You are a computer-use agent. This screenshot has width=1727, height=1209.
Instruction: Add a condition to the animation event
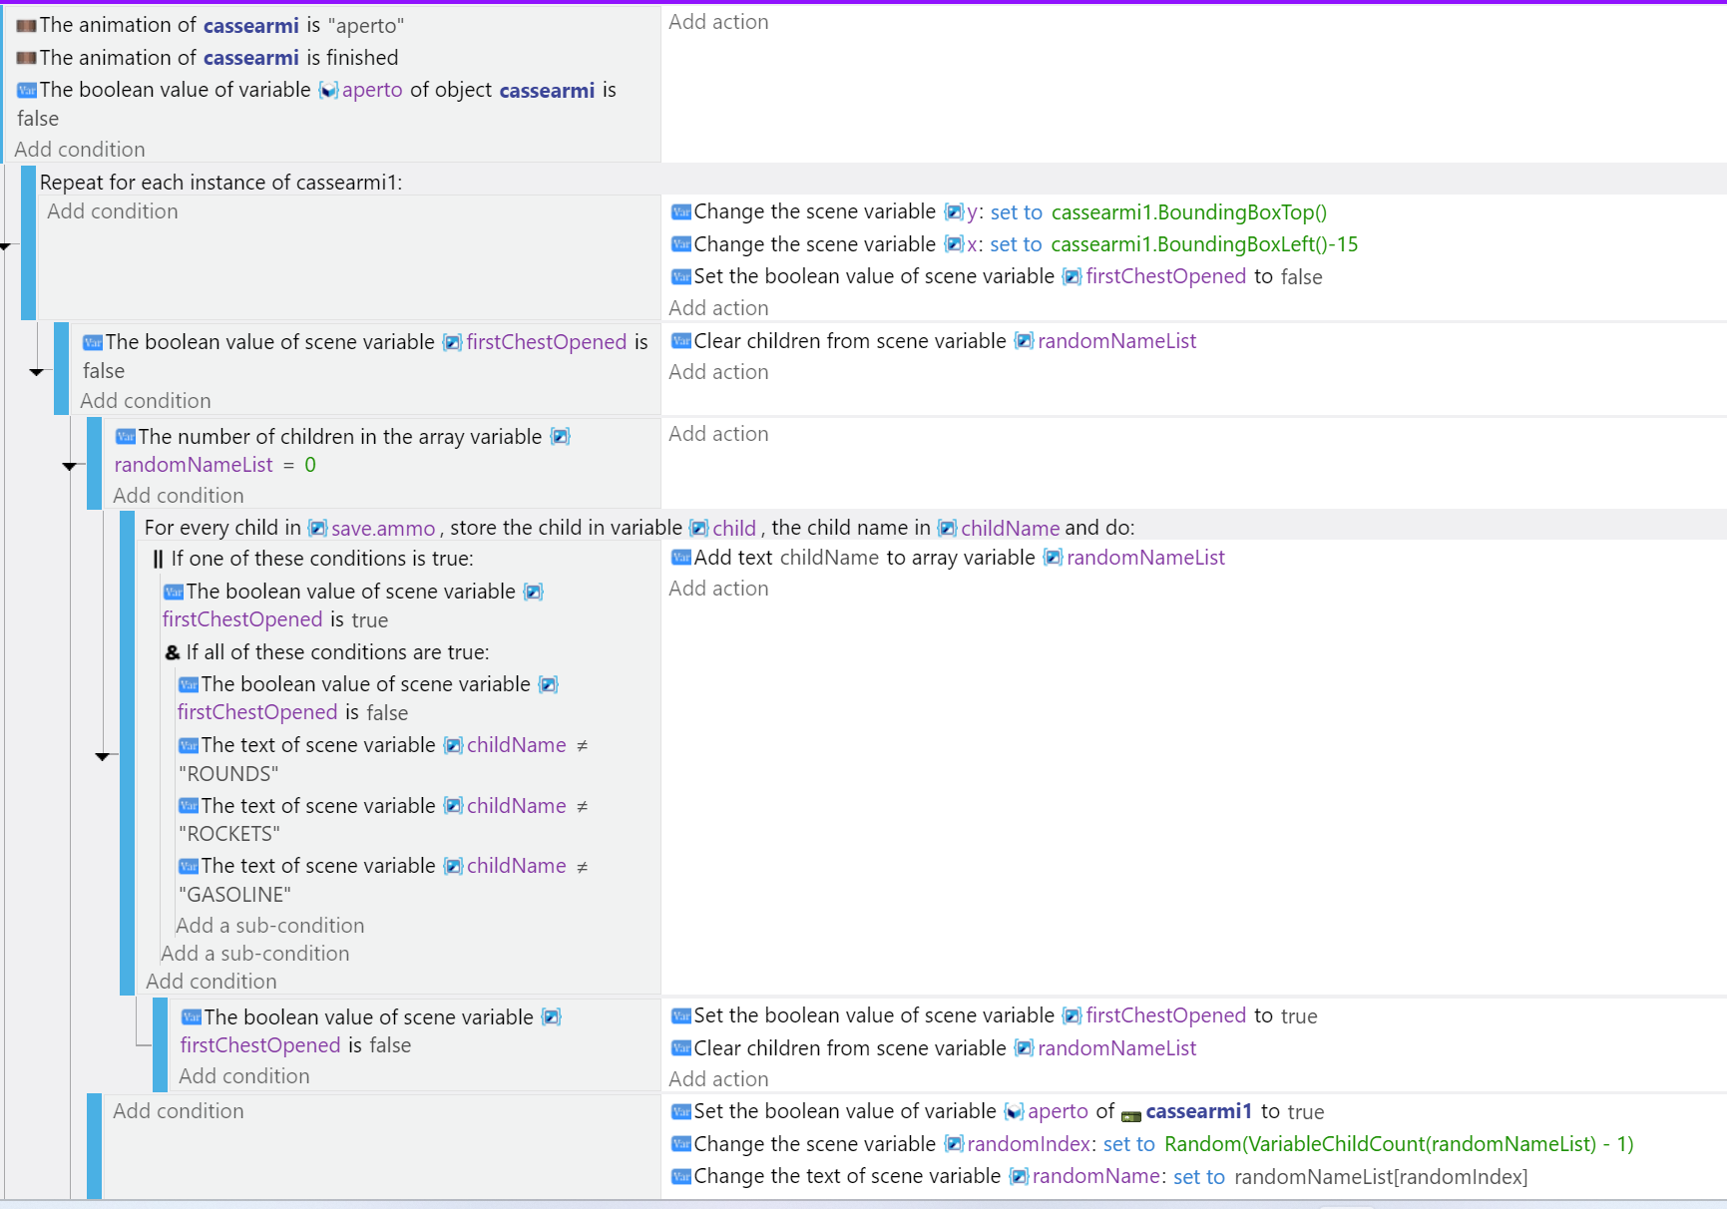79,149
